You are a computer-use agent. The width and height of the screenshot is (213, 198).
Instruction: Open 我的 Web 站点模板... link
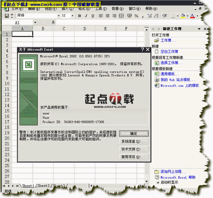[x=178, y=80]
